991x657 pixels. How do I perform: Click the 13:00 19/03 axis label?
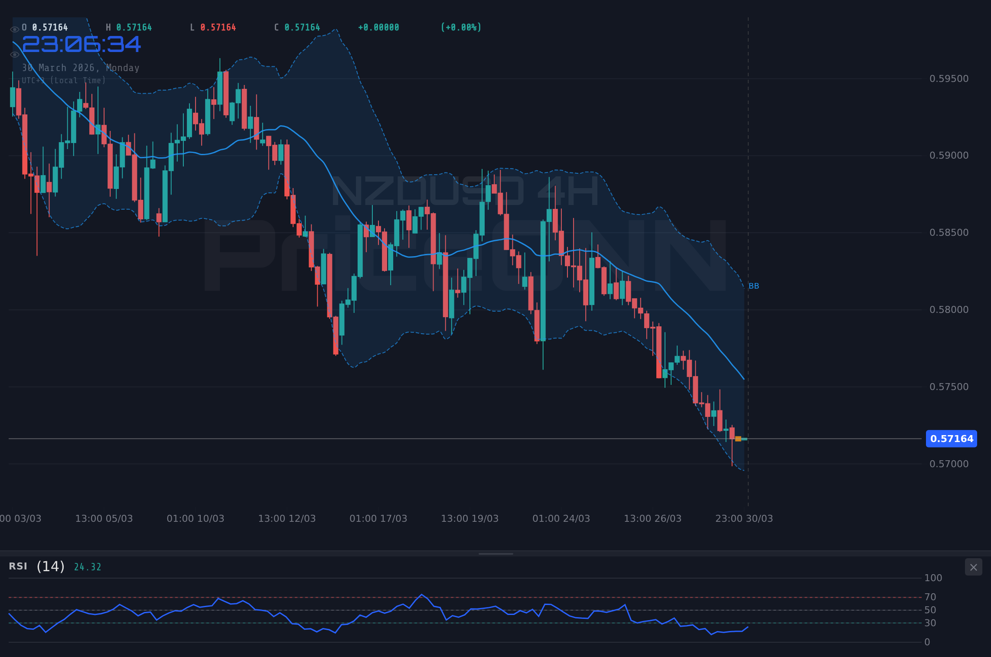coord(469,518)
